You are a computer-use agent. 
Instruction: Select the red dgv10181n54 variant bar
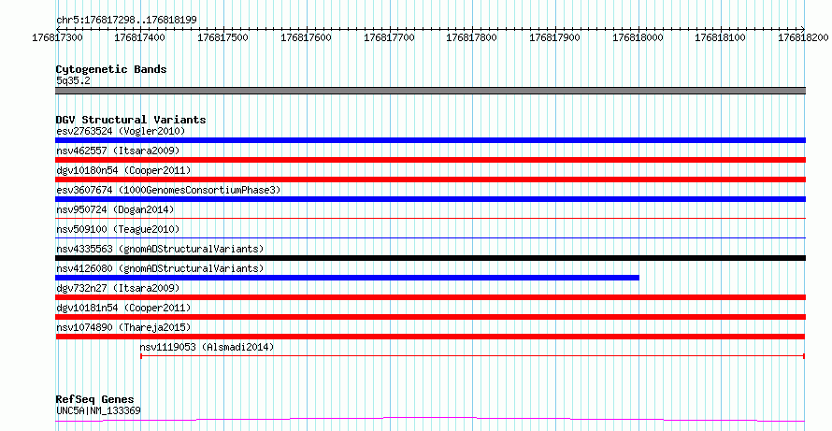pos(430,317)
